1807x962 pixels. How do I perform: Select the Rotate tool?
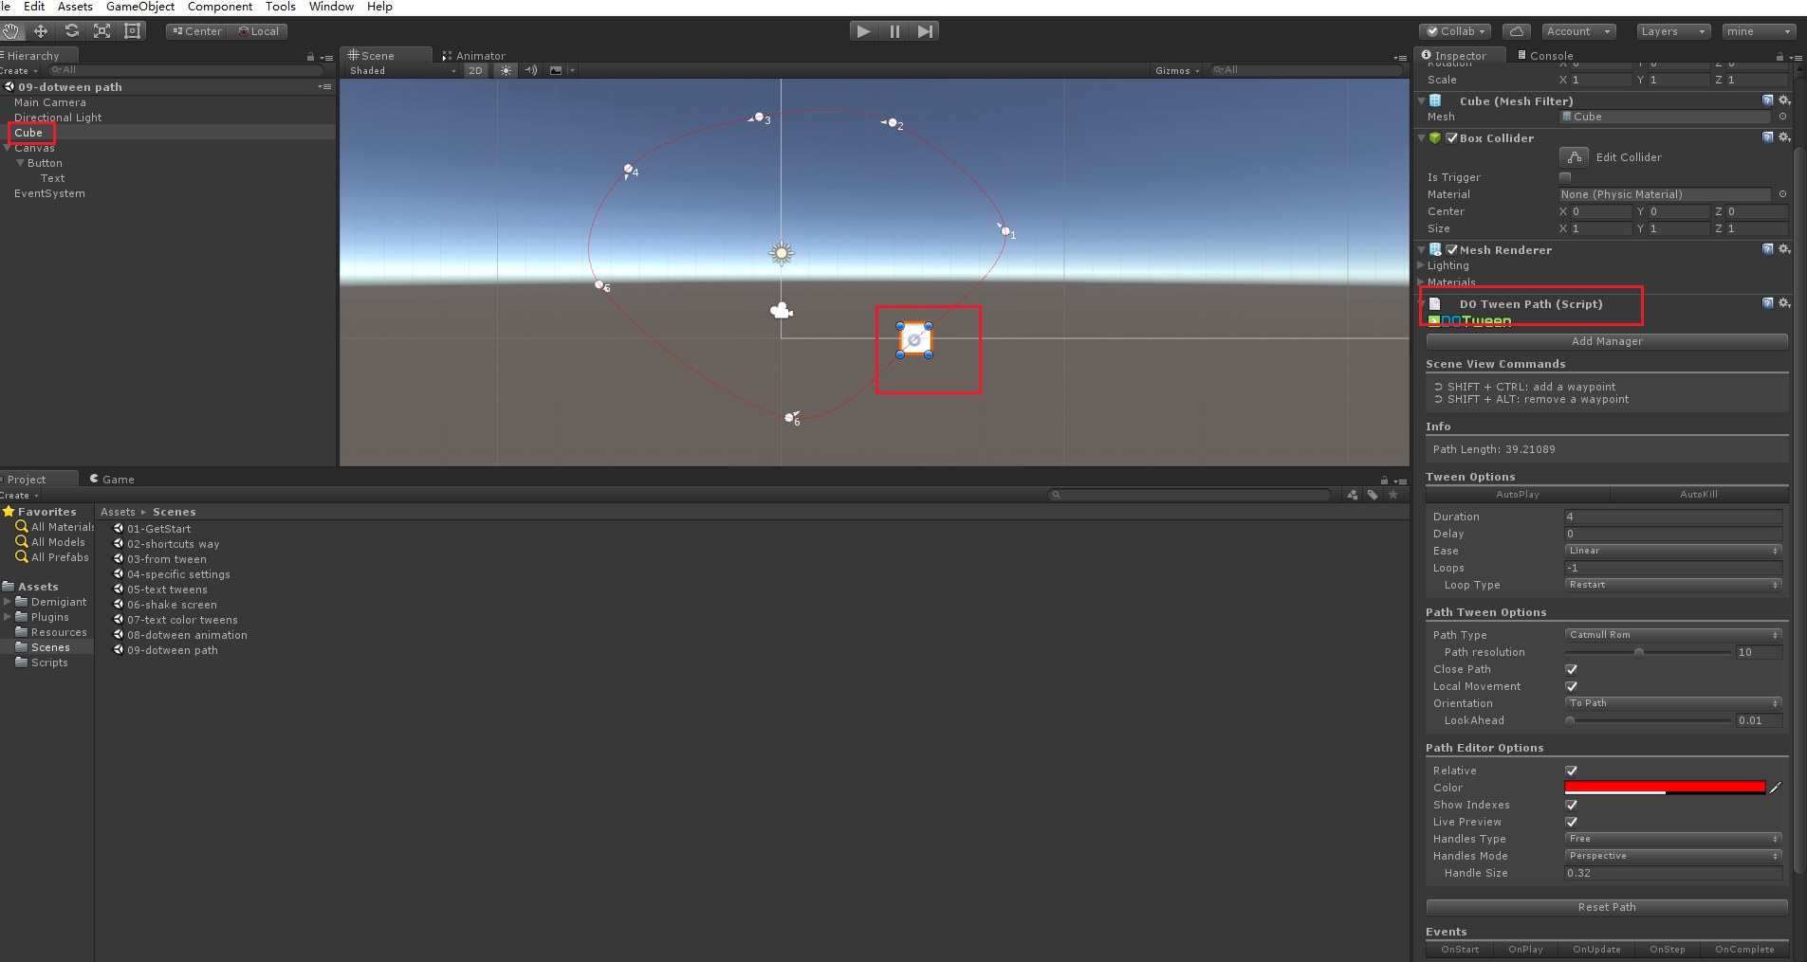(71, 31)
